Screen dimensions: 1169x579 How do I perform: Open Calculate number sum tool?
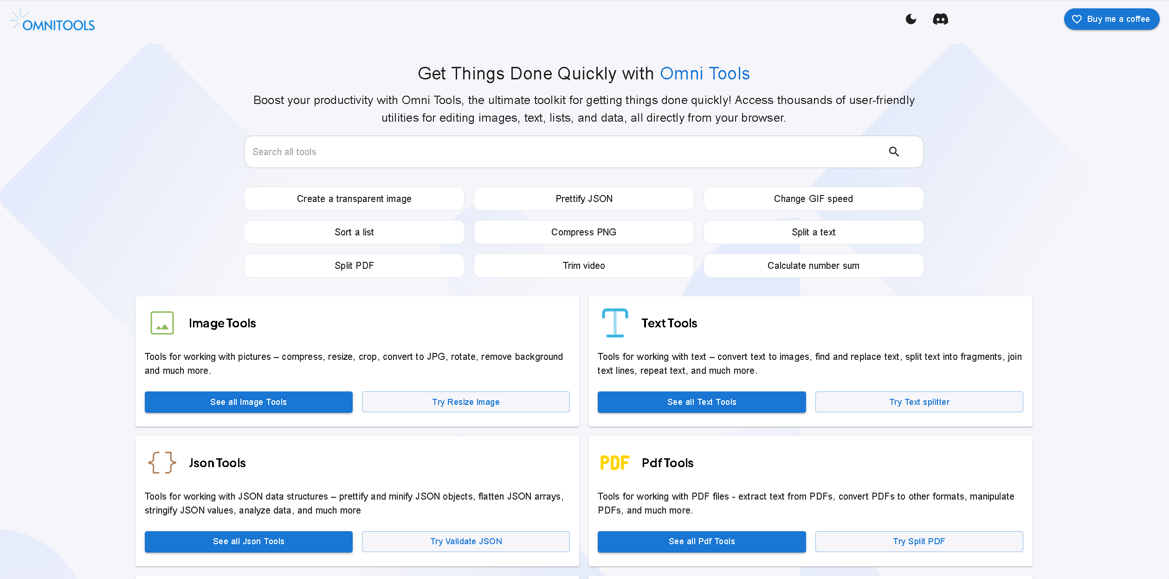pos(813,266)
